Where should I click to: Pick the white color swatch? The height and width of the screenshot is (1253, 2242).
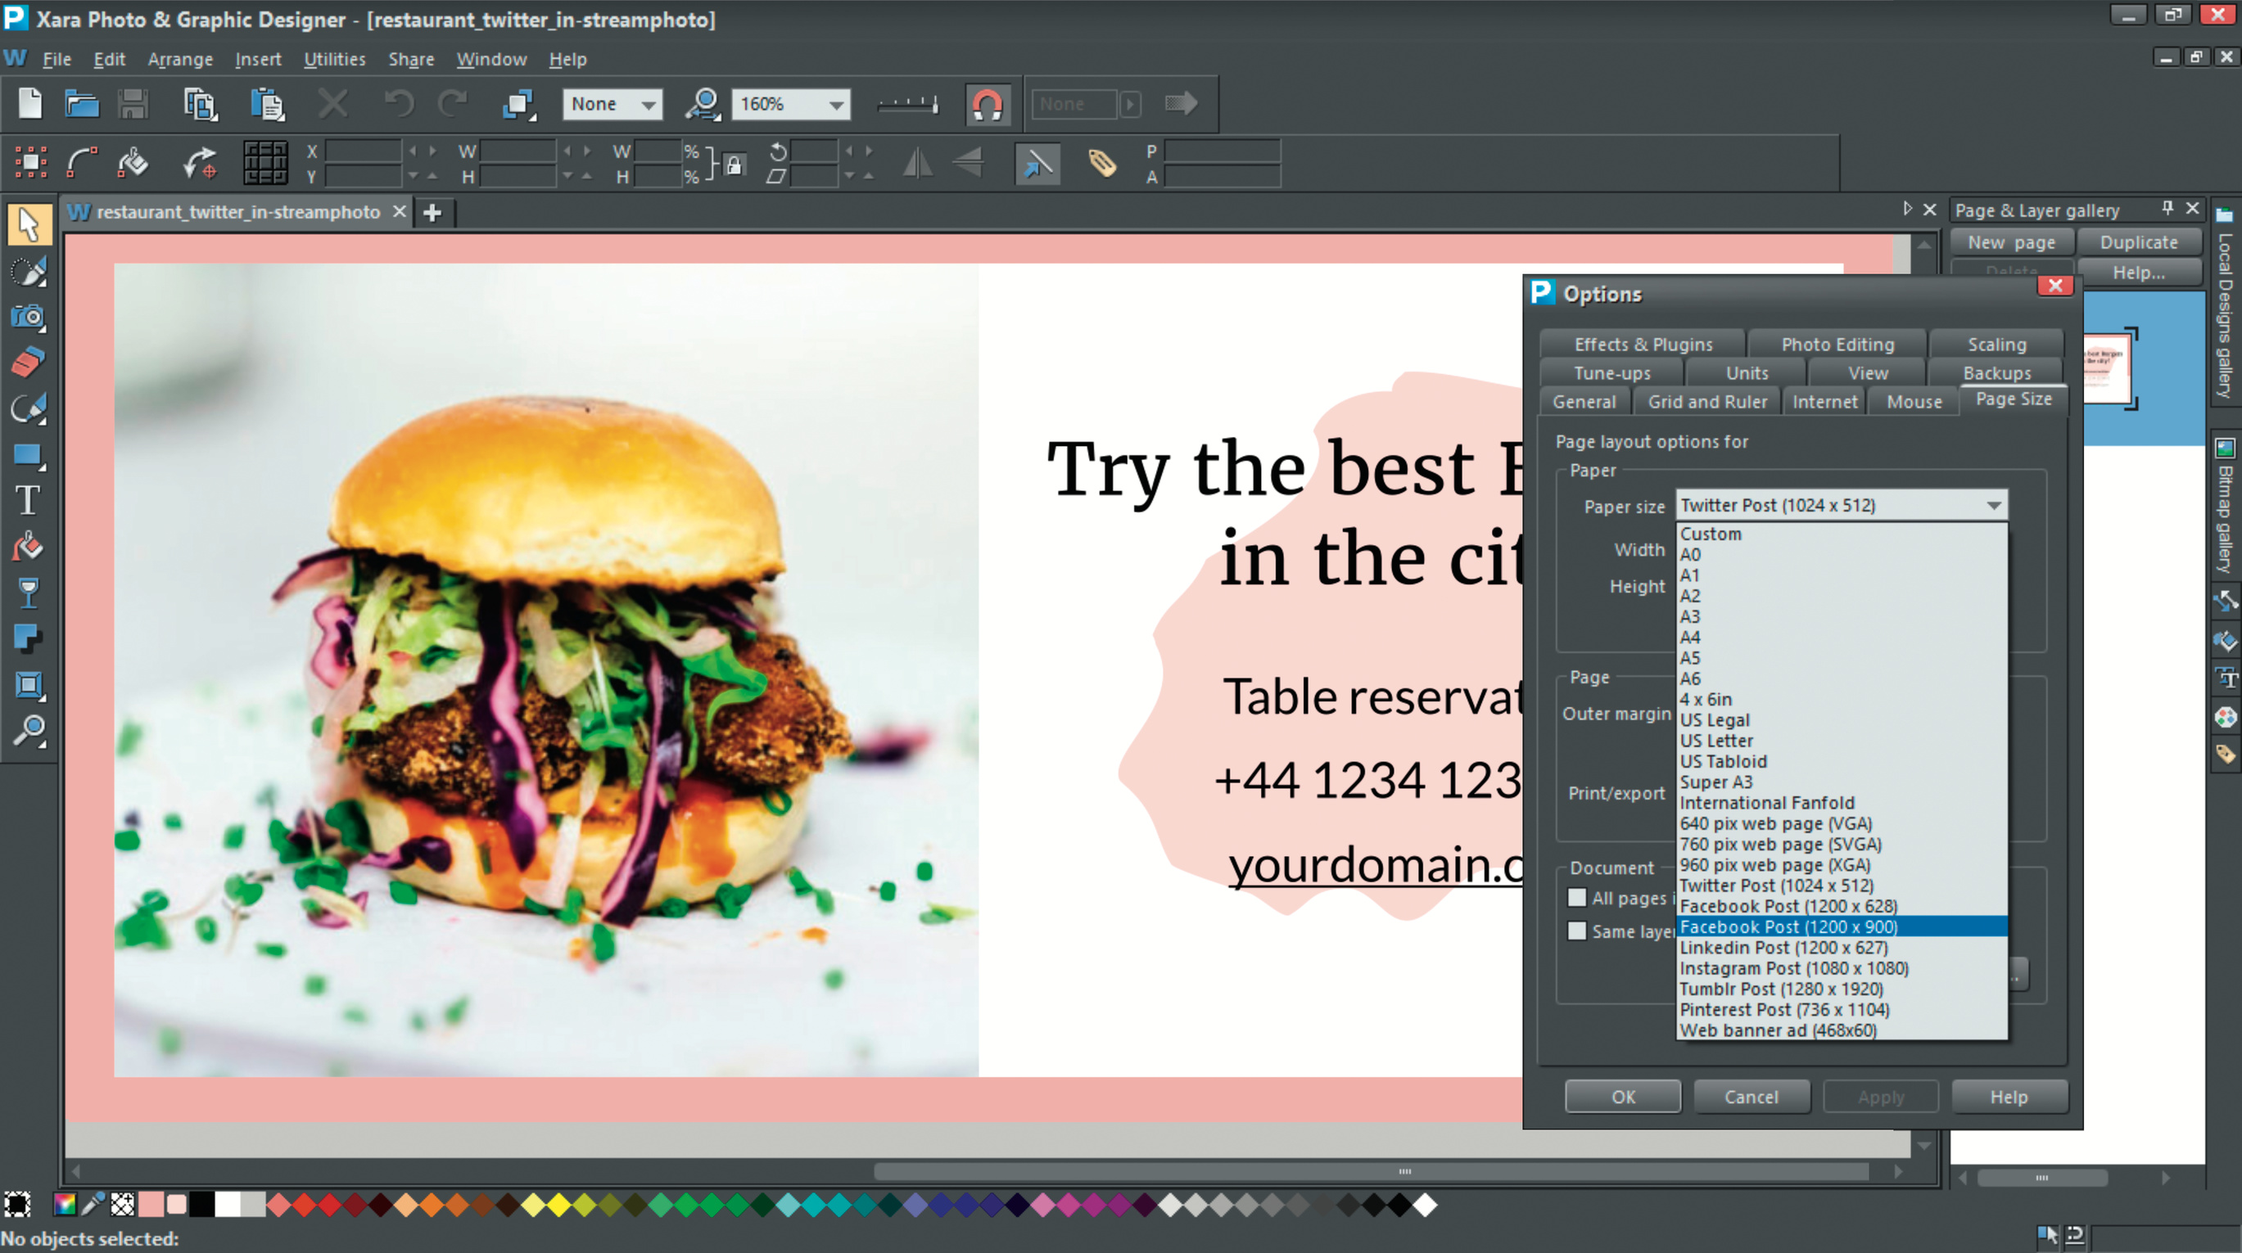[227, 1206]
